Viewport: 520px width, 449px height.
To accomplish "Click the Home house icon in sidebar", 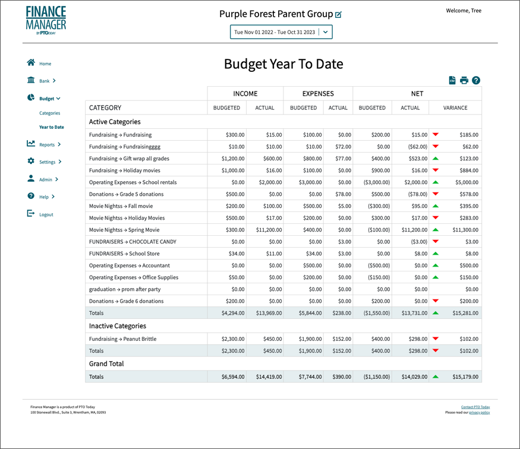I will point(30,63).
